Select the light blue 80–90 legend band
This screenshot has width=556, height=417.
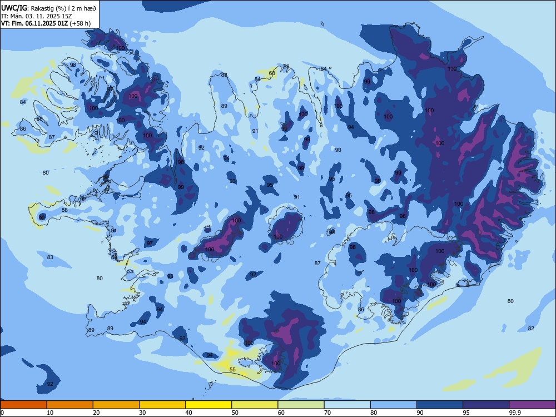pos(394,405)
